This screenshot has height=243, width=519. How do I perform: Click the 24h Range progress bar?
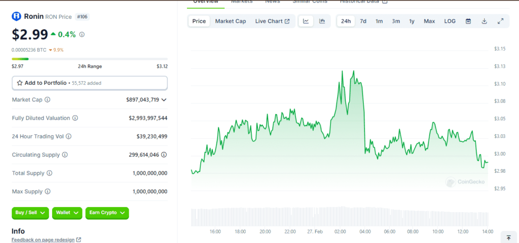(x=90, y=59)
